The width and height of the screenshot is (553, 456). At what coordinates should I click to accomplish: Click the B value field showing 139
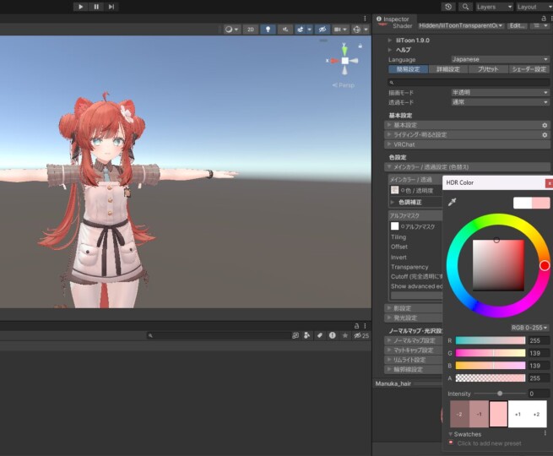(539, 366)
